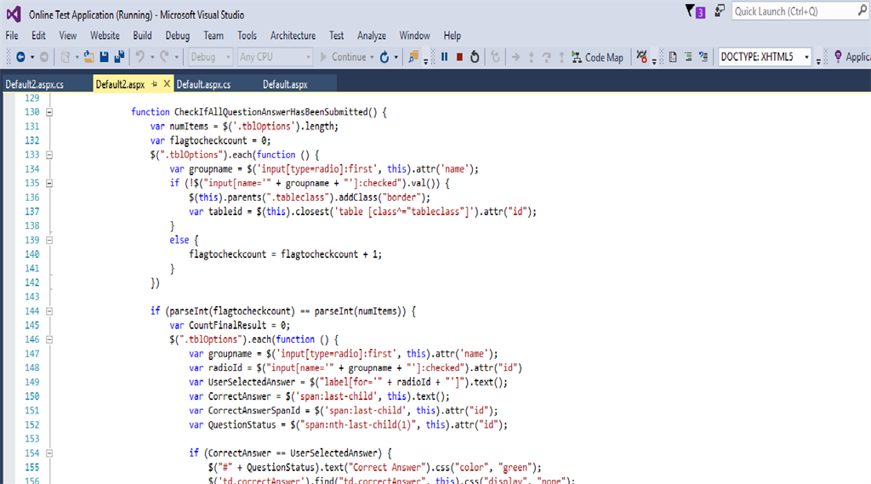This screenshot has width=871, height=484.
Task: Open the Analyze menu
Action: (x=372, y=36)
